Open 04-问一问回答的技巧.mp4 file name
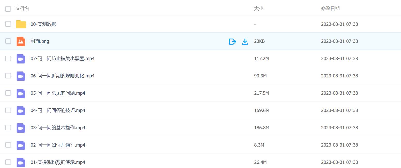The width and height of the screenshot is (401, 168). (x=58, y=110)
